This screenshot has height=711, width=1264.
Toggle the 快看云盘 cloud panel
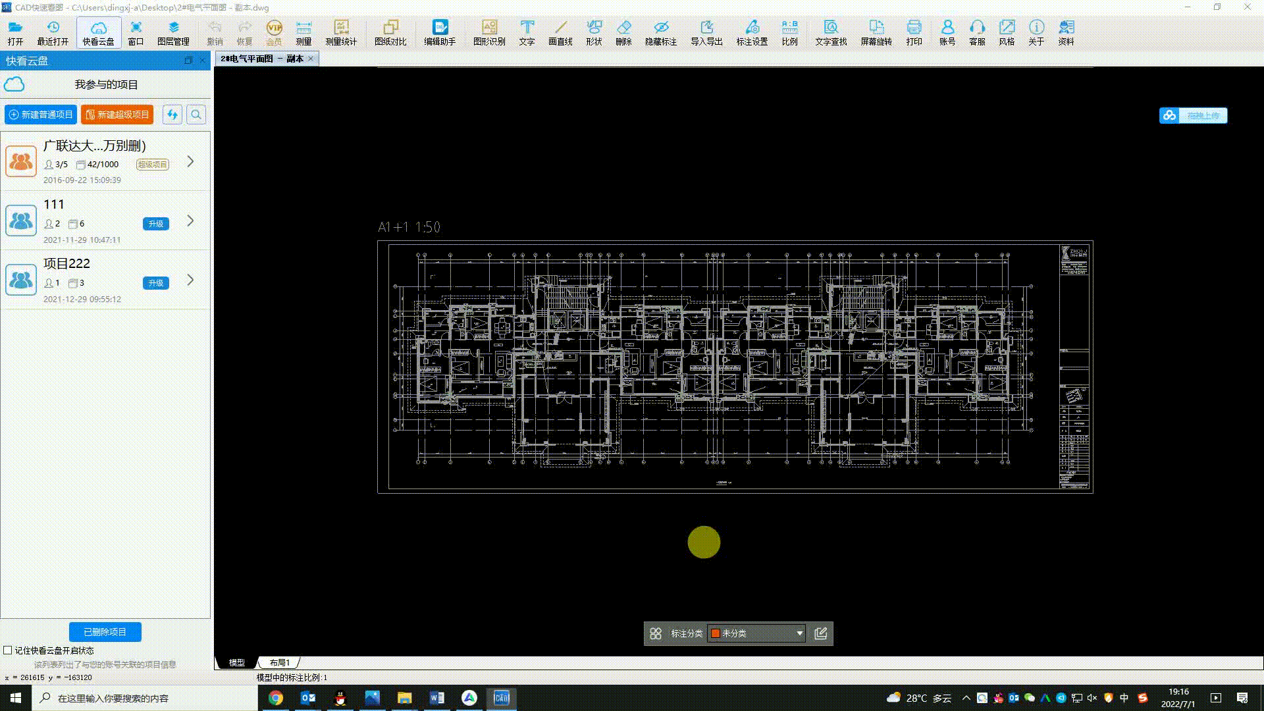(98, 32)
